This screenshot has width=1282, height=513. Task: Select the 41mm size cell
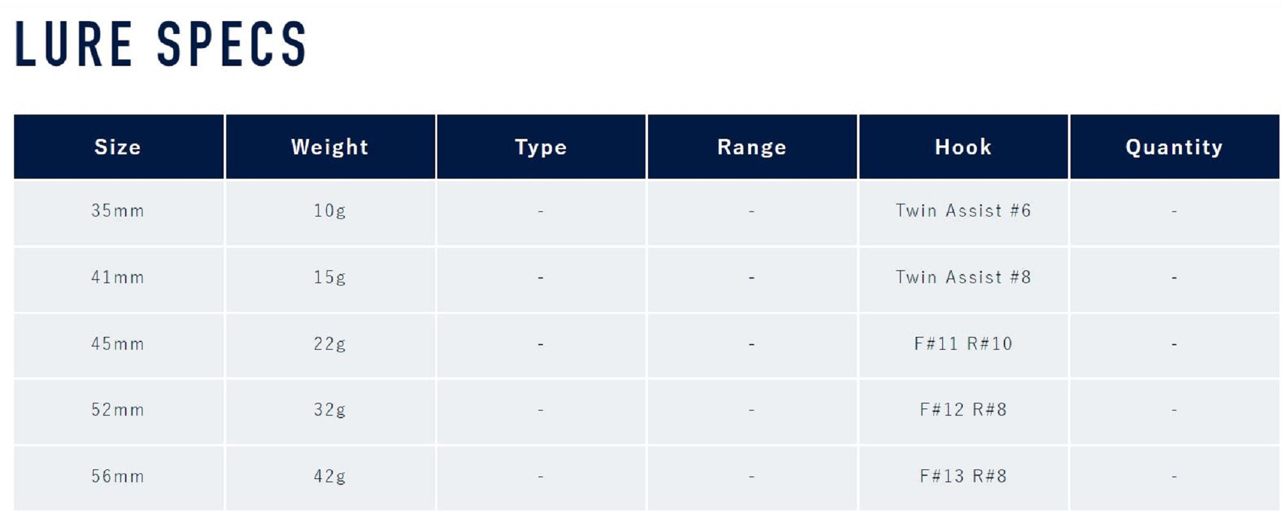point(118,277)
